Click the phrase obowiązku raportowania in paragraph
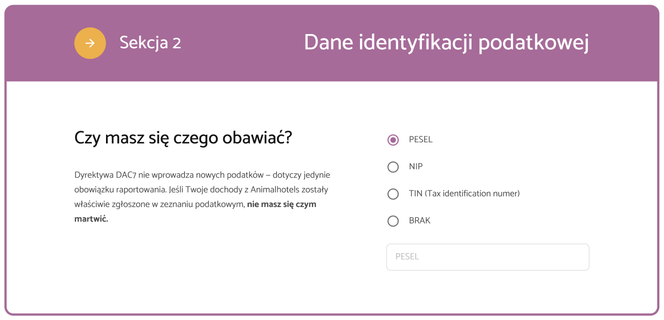The height and width of the screenshot is (320, 664). point(120,190)
